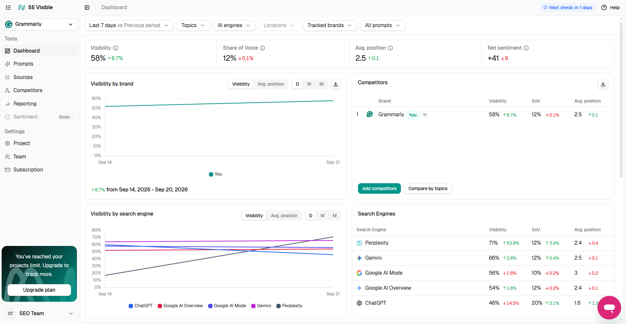The image size is (626, 324).
Task: Expand the AI engines filter
Action: point(234,25)
